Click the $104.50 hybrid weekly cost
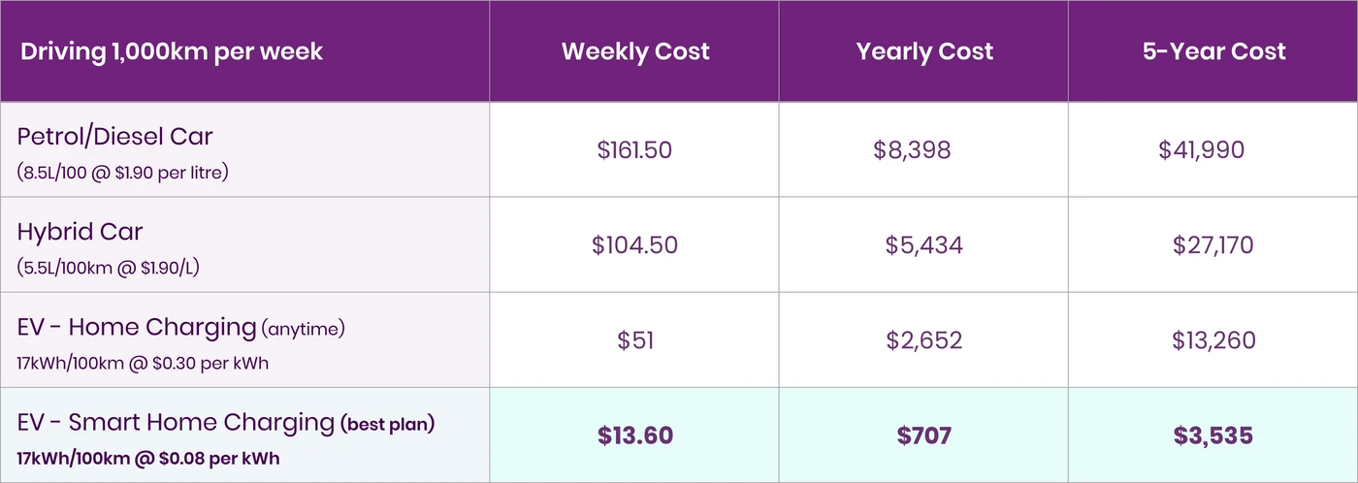Viewport: 1358px width, 483px height. [635, 244]
